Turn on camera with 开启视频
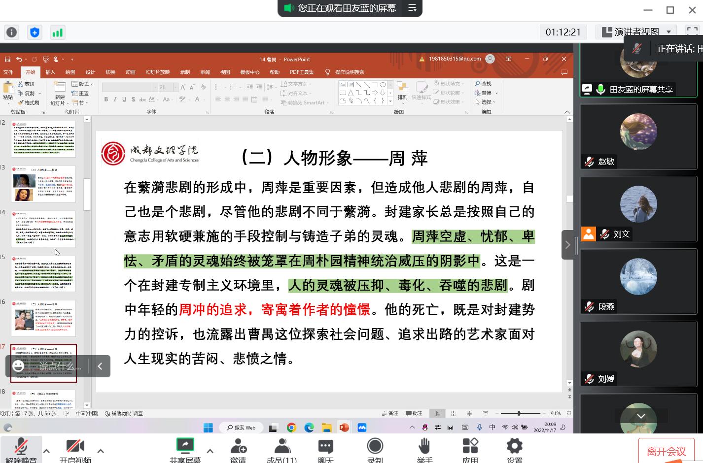703x463 pixels. [75, 449]
